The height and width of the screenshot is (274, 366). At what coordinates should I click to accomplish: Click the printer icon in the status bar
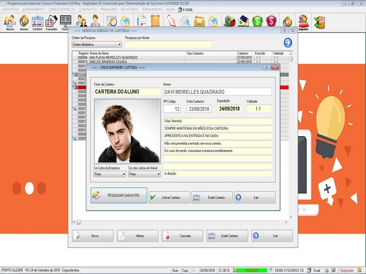point(327,270)
